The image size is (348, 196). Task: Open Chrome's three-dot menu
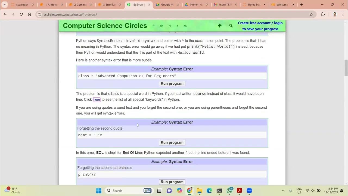343,14
